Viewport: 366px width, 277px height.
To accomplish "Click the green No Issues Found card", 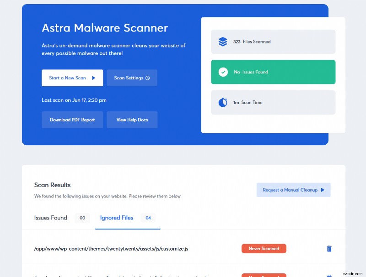I will pos(273,72).
